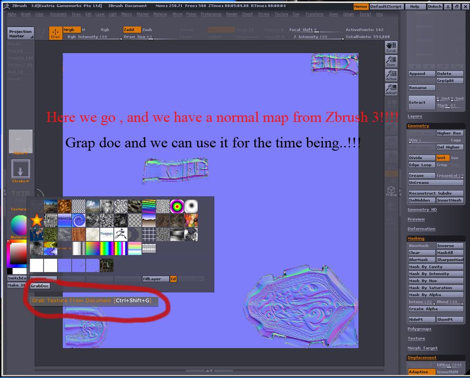Expand the Polygroups section

419,329
